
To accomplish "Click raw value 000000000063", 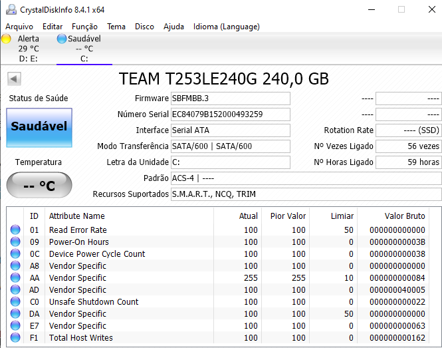I will [x=397, y=326].
